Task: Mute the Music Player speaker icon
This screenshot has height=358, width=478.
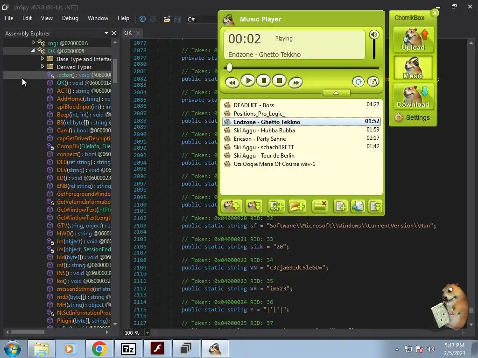Action: 374,34
